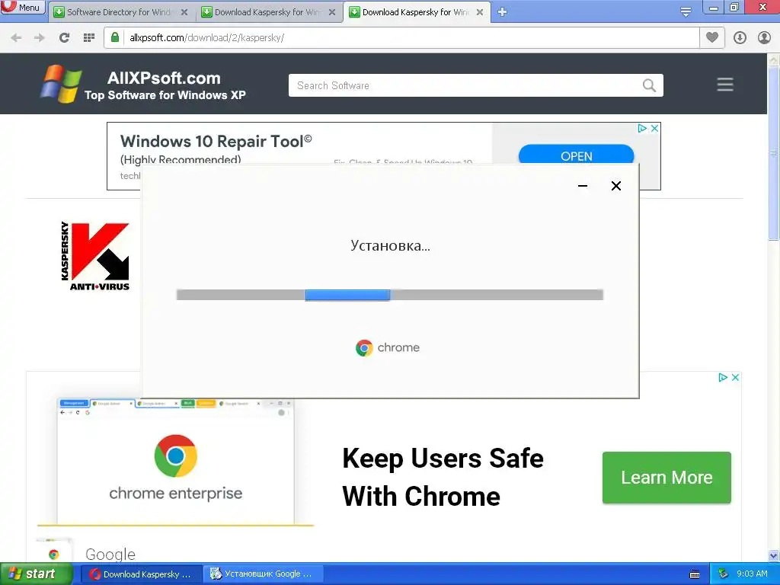Switch to Download Kaspersky taskbar item

(142, 574)
